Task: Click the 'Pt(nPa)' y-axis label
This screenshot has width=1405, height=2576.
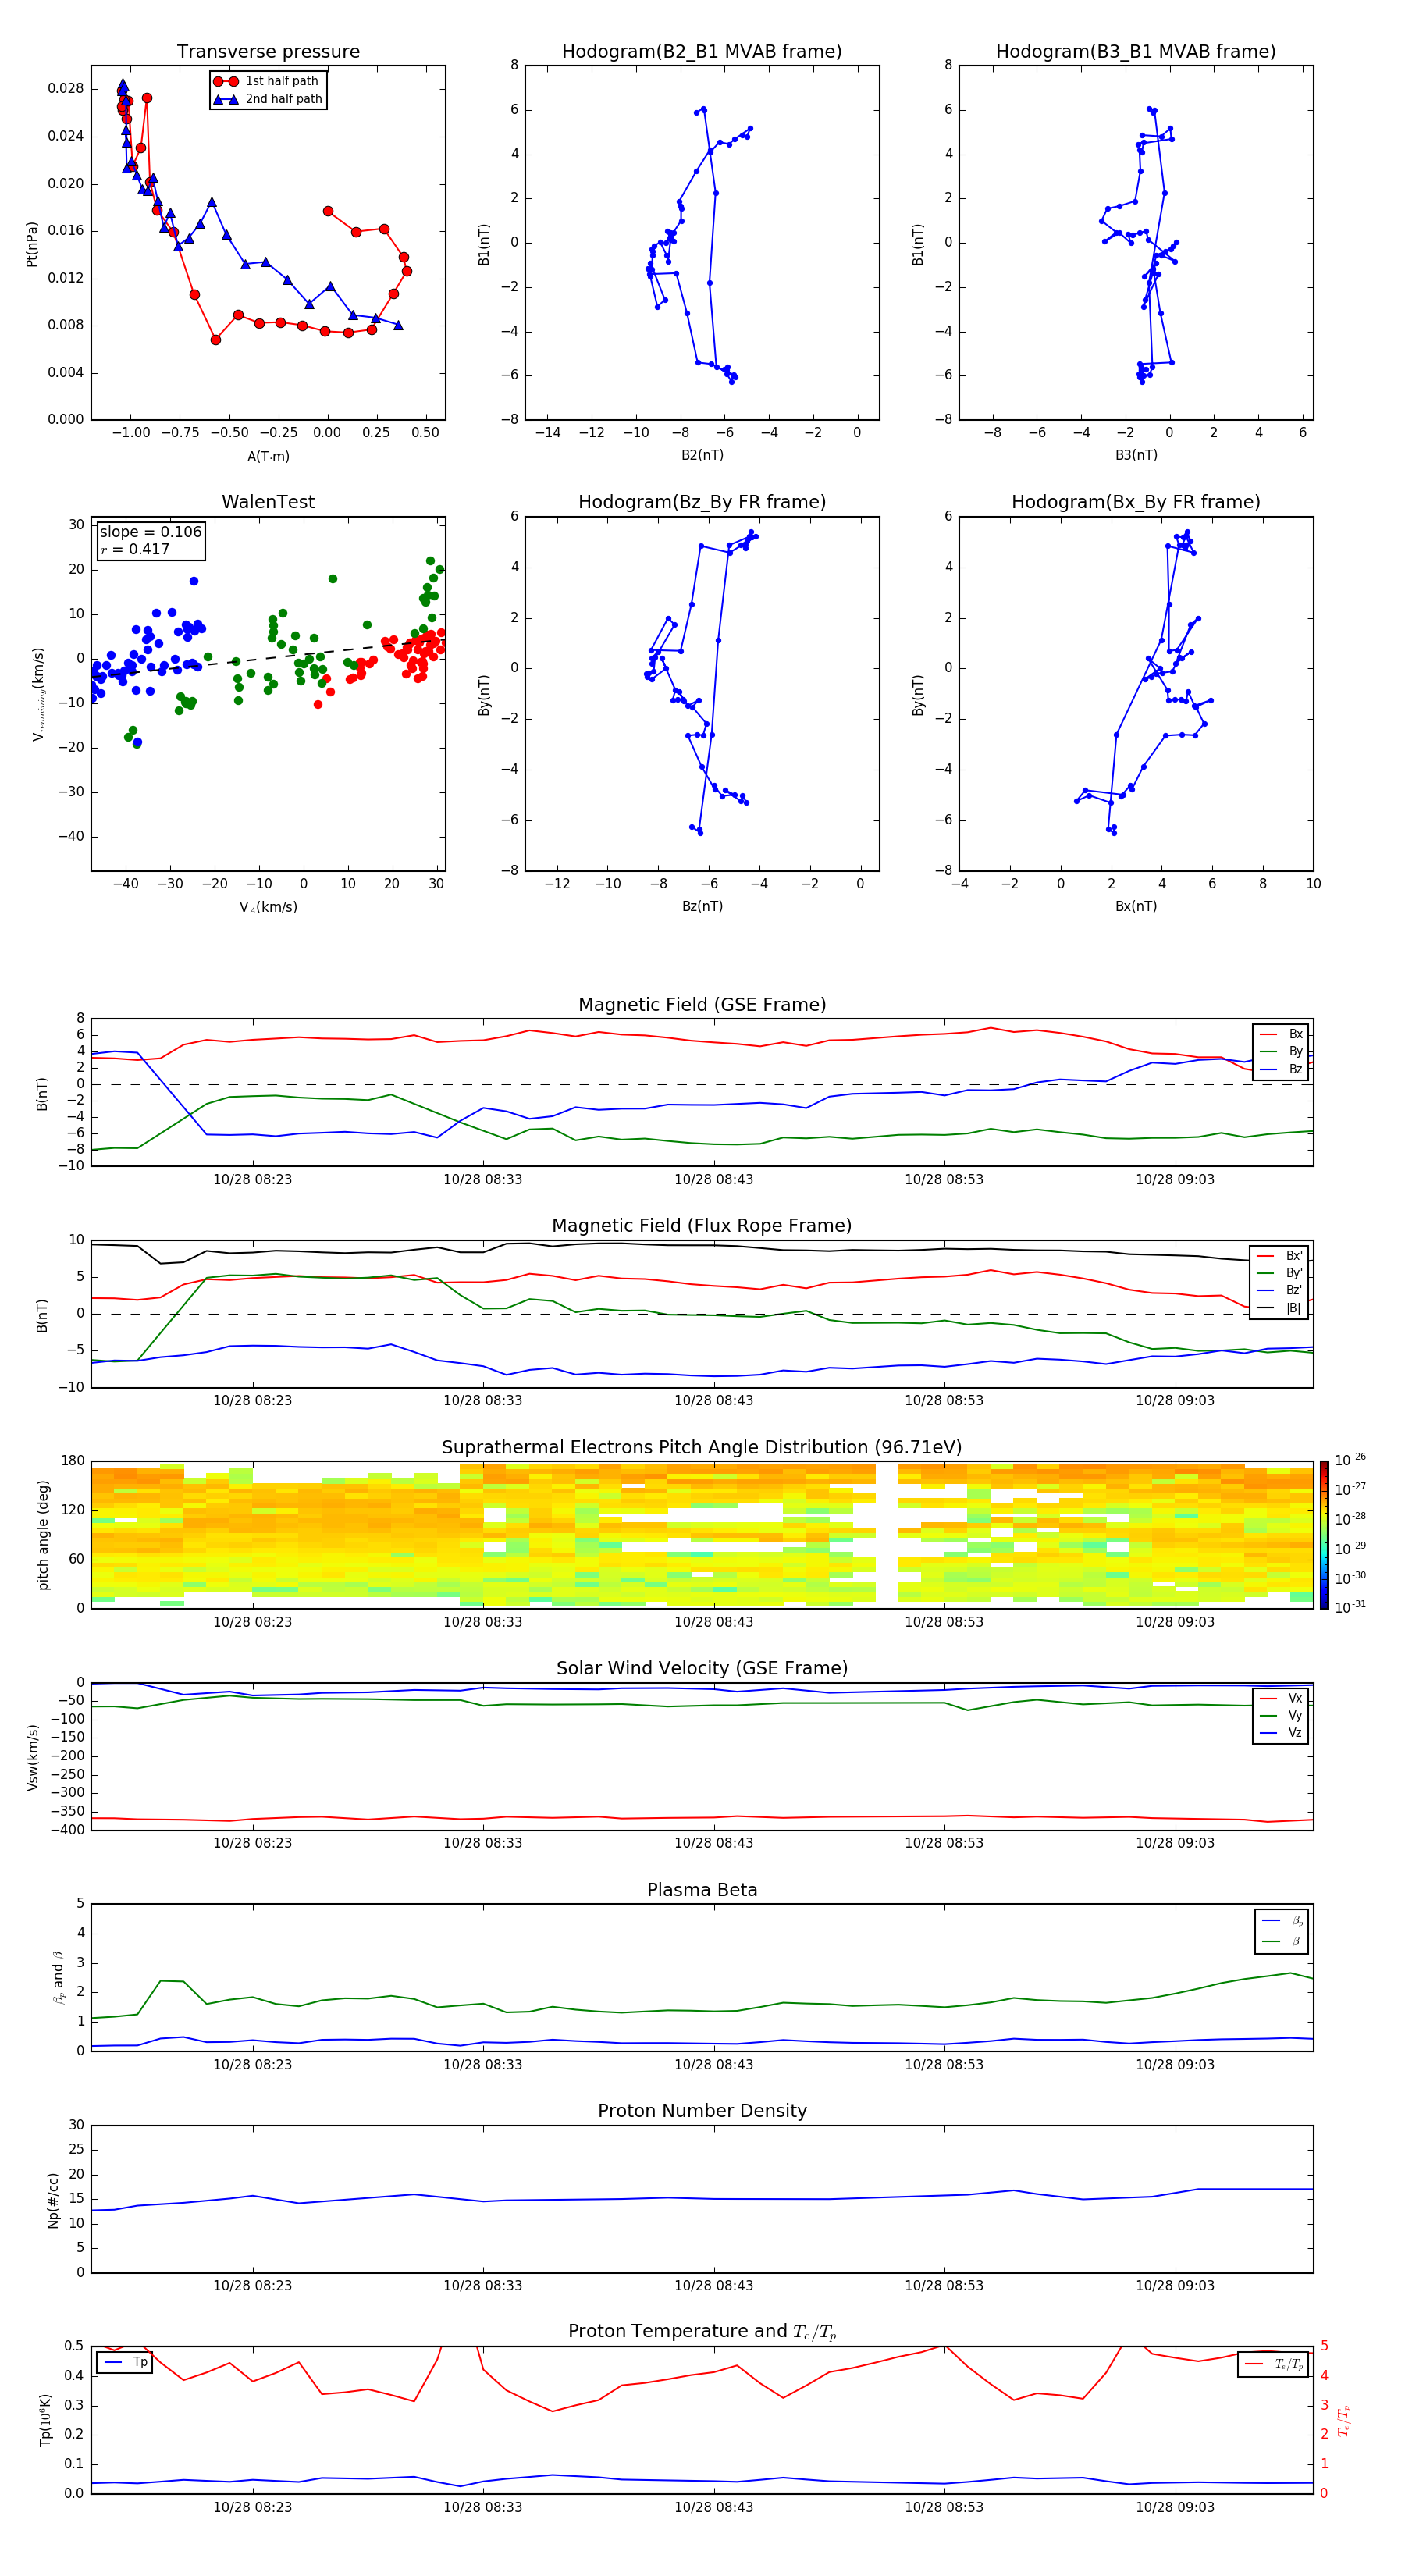Action: [x=32, y=243]
